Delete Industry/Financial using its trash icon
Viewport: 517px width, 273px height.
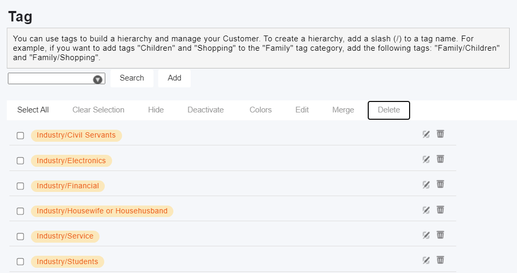click(440, 185)
